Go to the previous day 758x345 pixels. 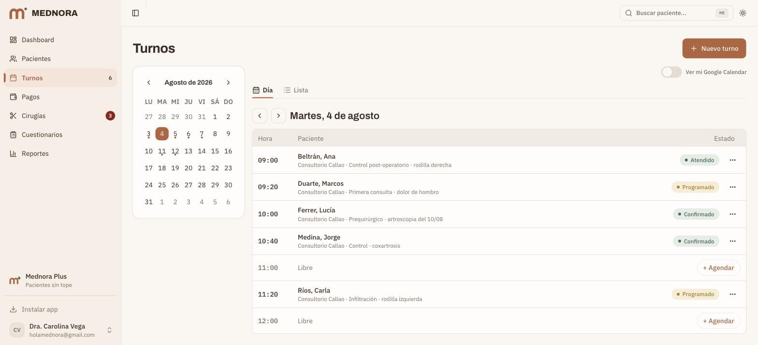coord(260,116)
